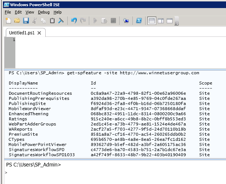Screen dimensions: 226x184
Task: Click Id 2acf27a5-f703-4277-9f5d-24d70110b18b
Action: pos(138,129)
